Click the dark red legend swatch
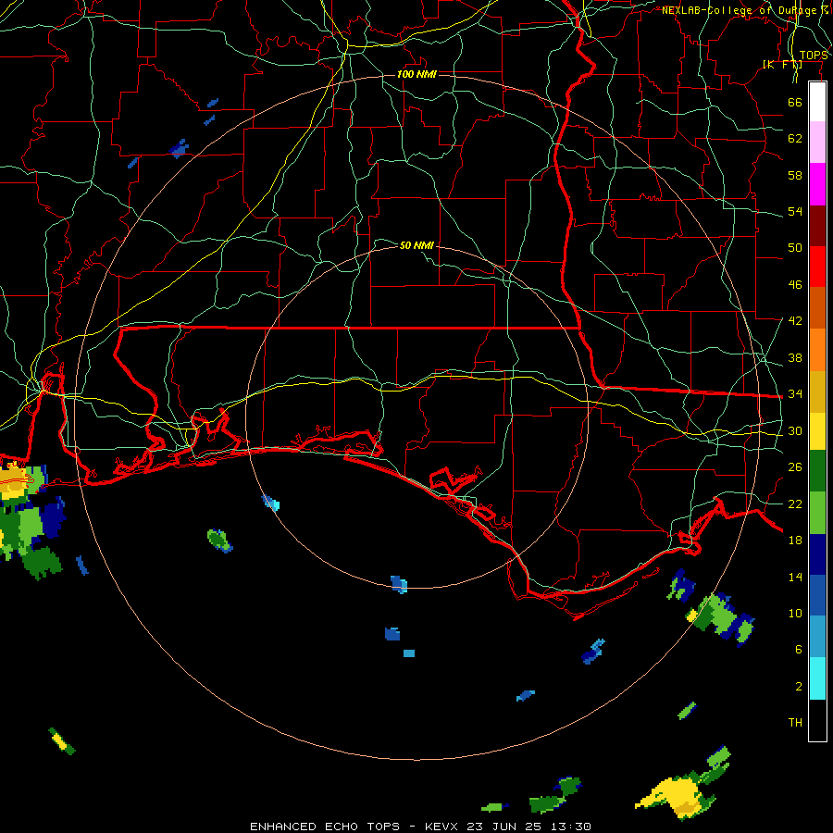Image resolution: width=833 pixels, height=833 pixels. tap(817, 226)
